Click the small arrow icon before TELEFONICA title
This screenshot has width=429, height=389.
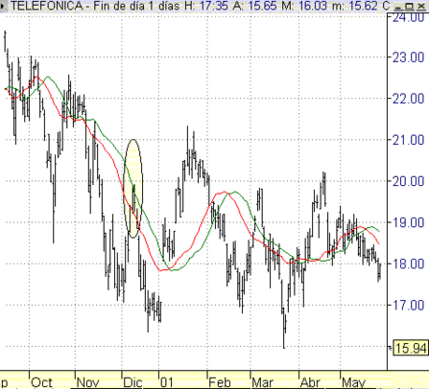point(3,6)
